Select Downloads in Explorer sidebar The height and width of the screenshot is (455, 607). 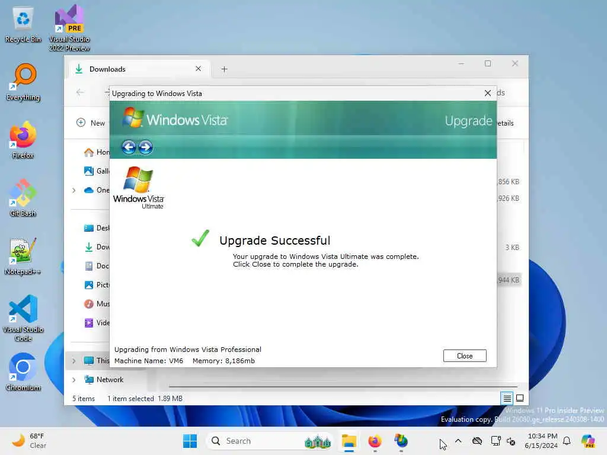point(97,247)
